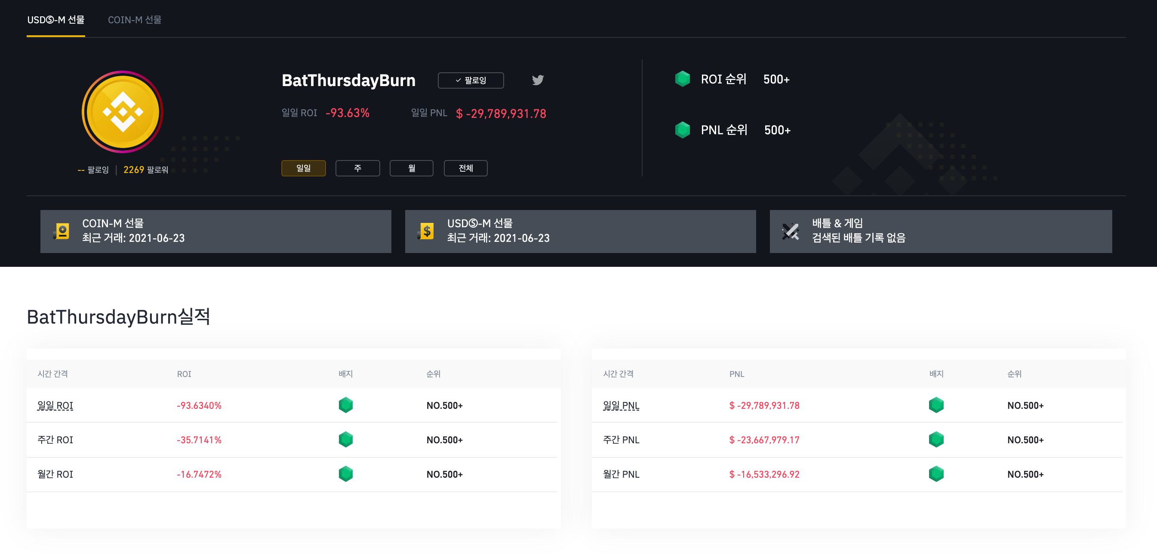
Task: Click the 일일 ROI row green badge
Action: point(345,405)
